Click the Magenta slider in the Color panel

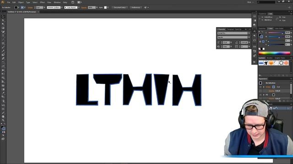click(276, 37)
